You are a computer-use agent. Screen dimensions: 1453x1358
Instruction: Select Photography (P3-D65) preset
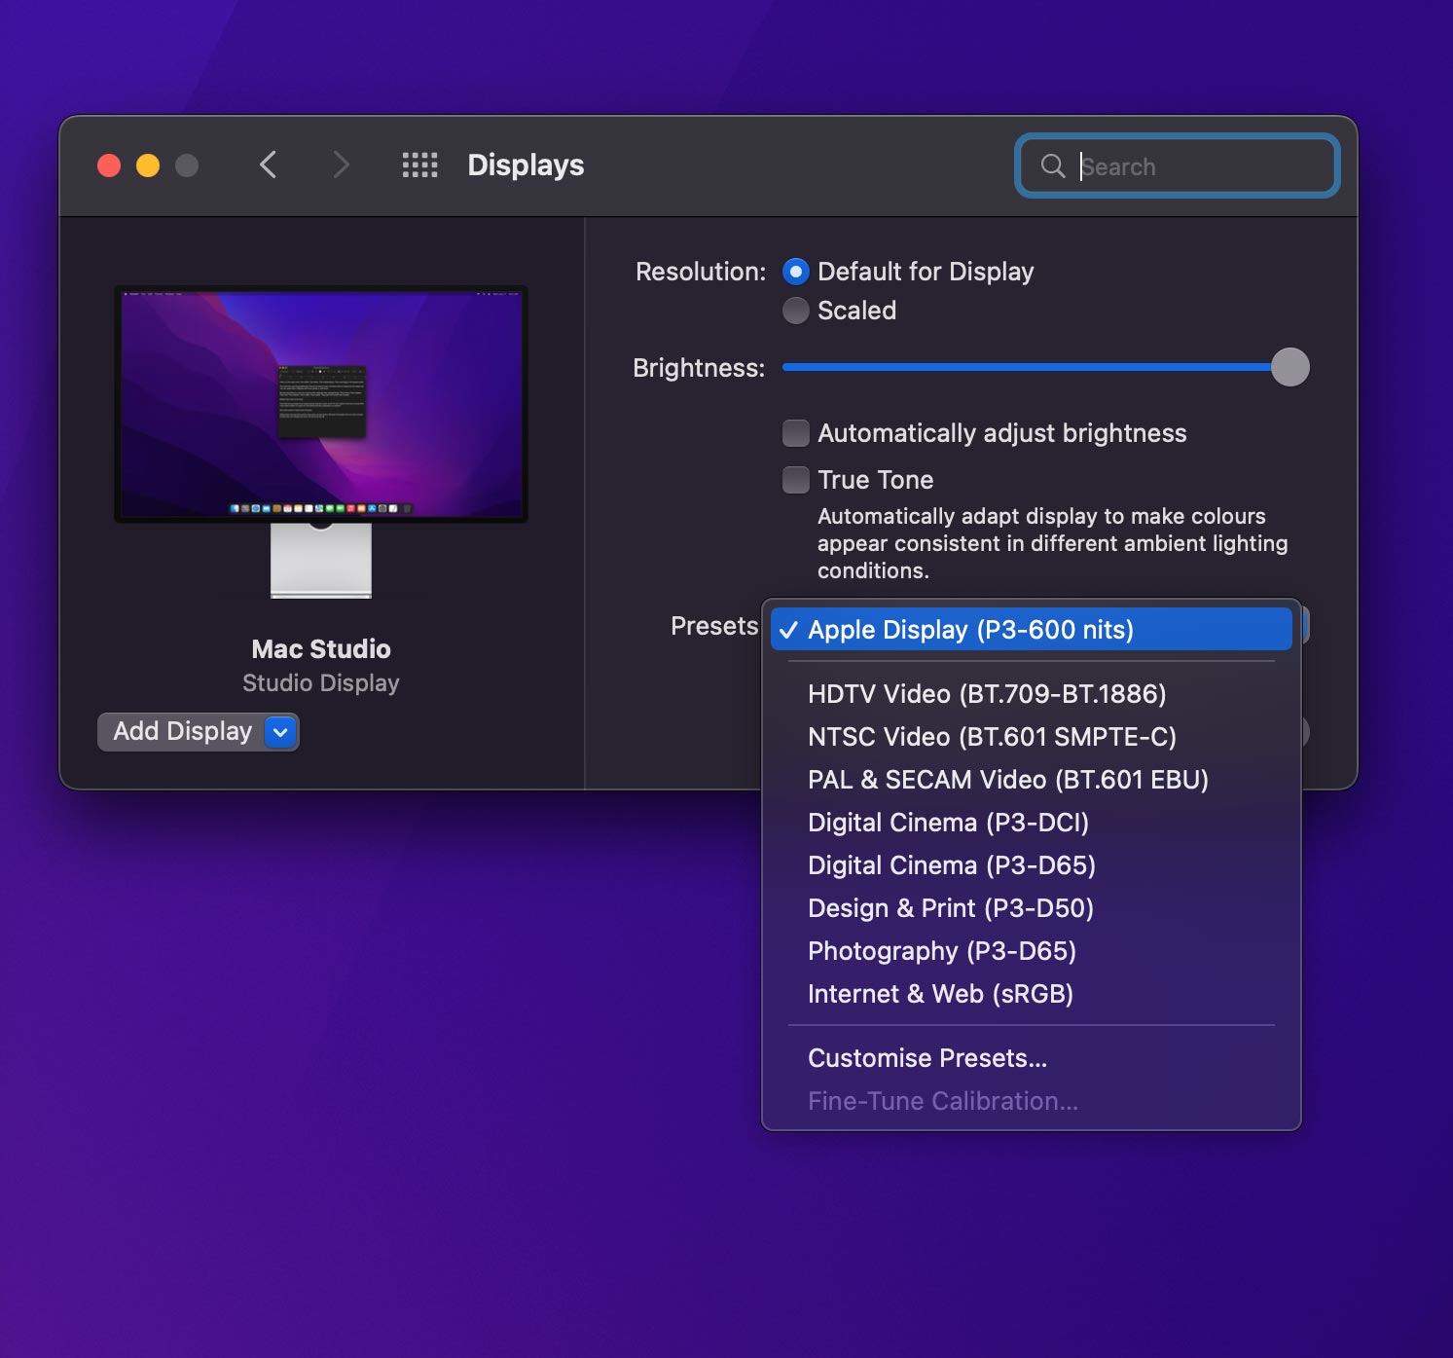click(1032, 951)
